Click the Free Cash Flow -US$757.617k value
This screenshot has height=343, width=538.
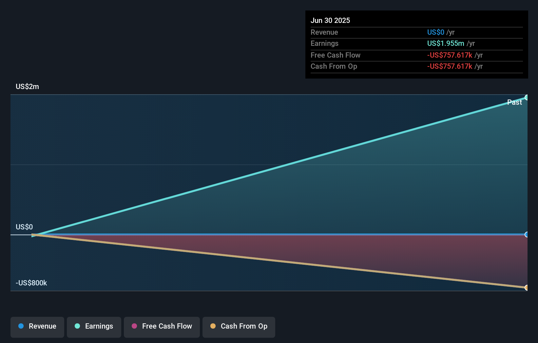(x=450, y=55)
